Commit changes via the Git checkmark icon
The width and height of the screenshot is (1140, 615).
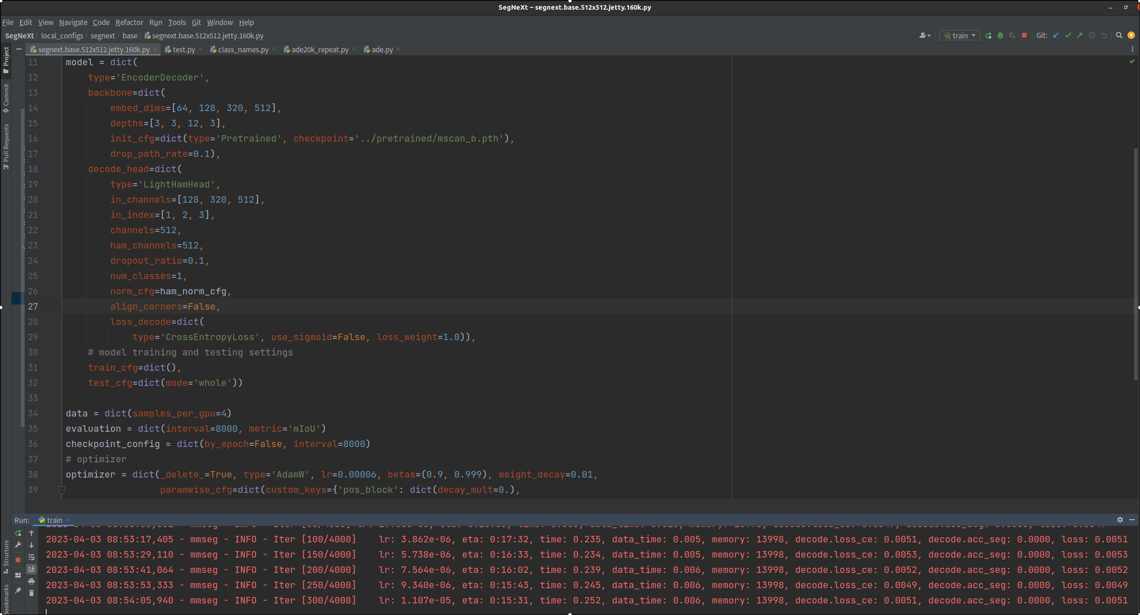coord(1068,35)
